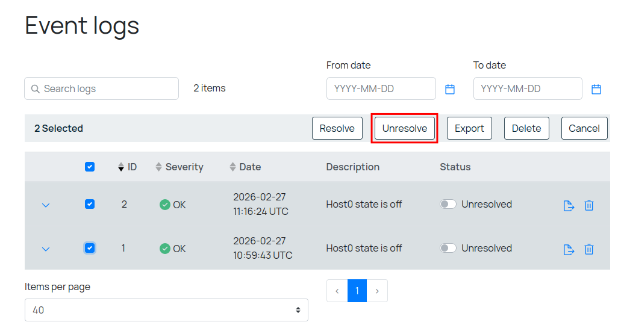Click the next page arrow
This screenshot has height=325, width=621.
tap(377, 291)
